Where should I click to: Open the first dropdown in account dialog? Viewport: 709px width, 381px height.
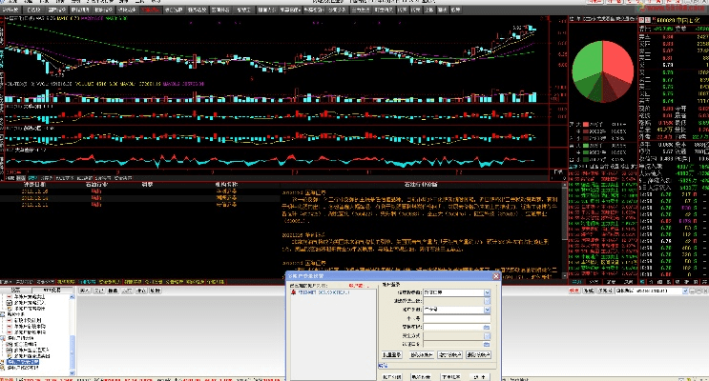click(x=488, y=294)
